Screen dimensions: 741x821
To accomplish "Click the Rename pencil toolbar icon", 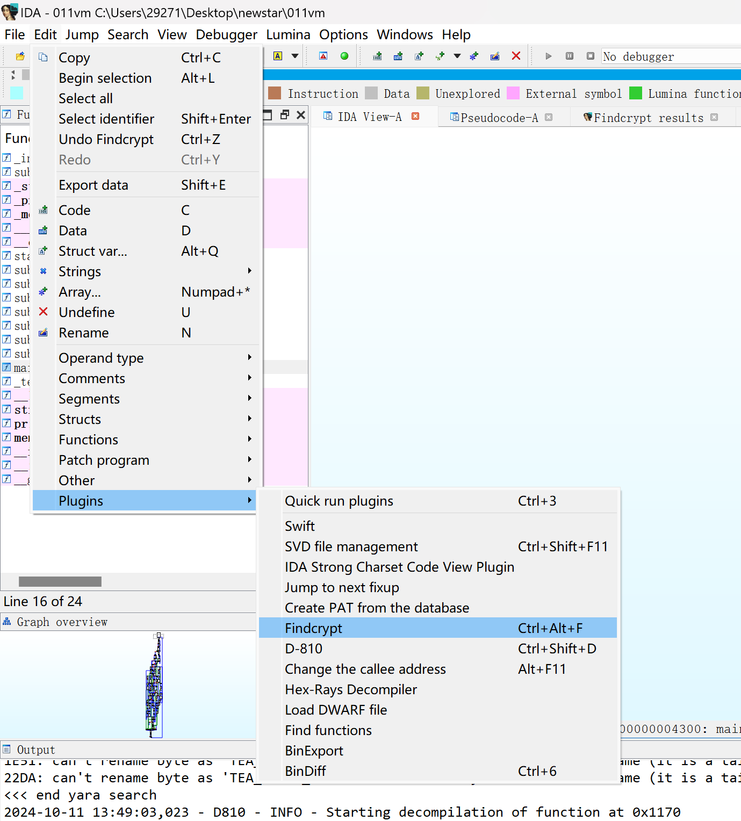I will click(x=495, y=55).
